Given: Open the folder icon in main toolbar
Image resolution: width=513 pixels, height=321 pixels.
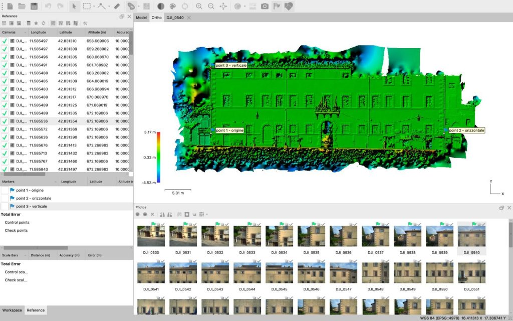Looking at the screenshot, I should (x=22, y=6).
